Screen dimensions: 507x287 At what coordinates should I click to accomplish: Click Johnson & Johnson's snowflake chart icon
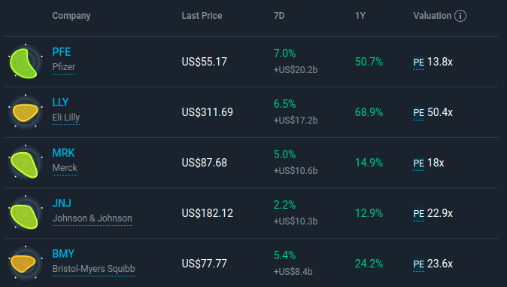26,213
